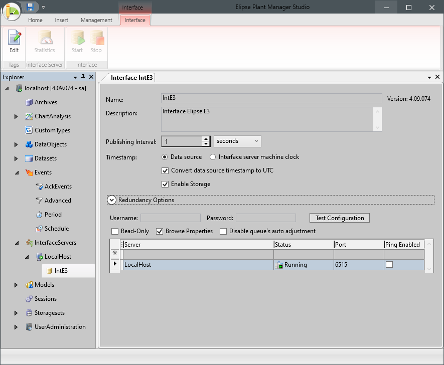Viewport: 444px width, 365px height.
Task: Increase Publishing Interval value
Action: pos(206,139)
